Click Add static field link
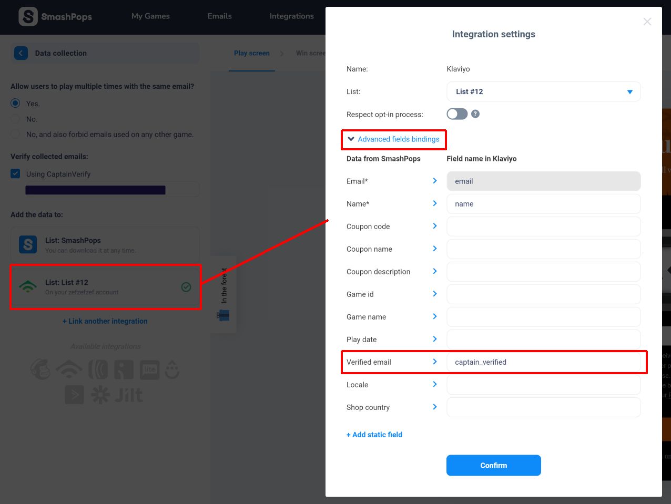Screen dimensions: 671x504 374,435
